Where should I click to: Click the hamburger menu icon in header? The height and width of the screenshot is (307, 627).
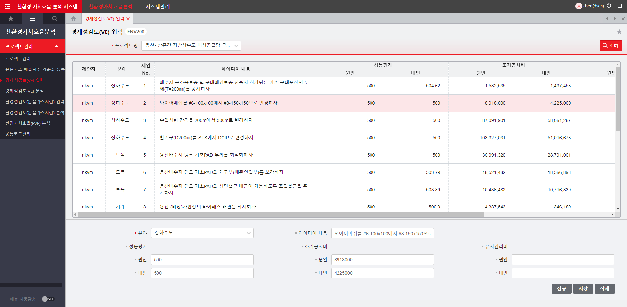(8, 7)
